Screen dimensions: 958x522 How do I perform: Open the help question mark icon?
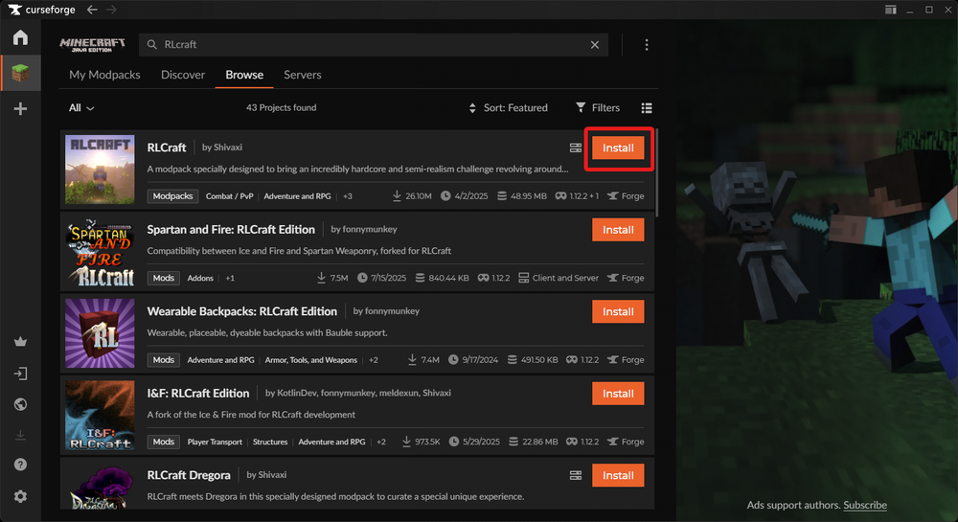[x=20, y=465]
